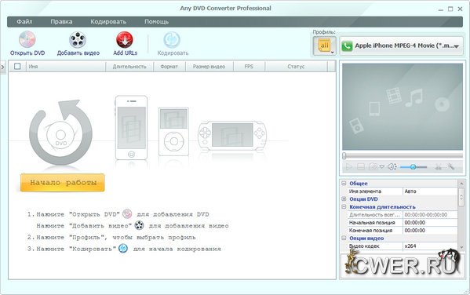Click the green phone icon in profile box
470x295 pixels.
coord(347,46)
